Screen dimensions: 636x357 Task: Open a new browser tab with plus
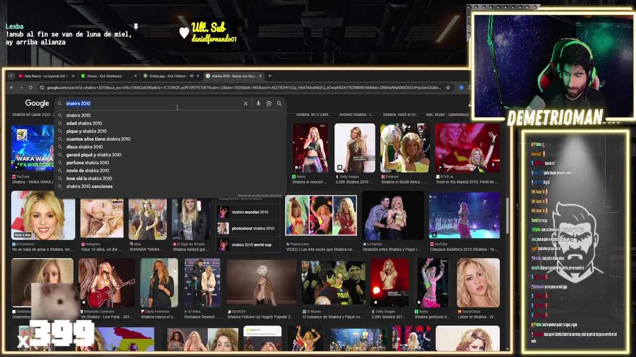click(270, 76)
